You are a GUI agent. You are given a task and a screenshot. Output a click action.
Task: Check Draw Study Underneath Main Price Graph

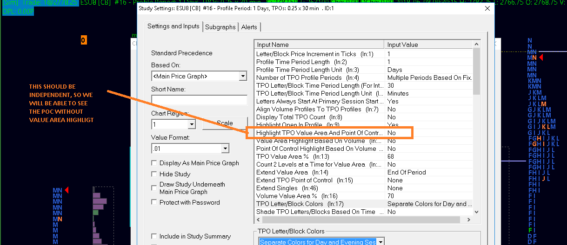154,188
